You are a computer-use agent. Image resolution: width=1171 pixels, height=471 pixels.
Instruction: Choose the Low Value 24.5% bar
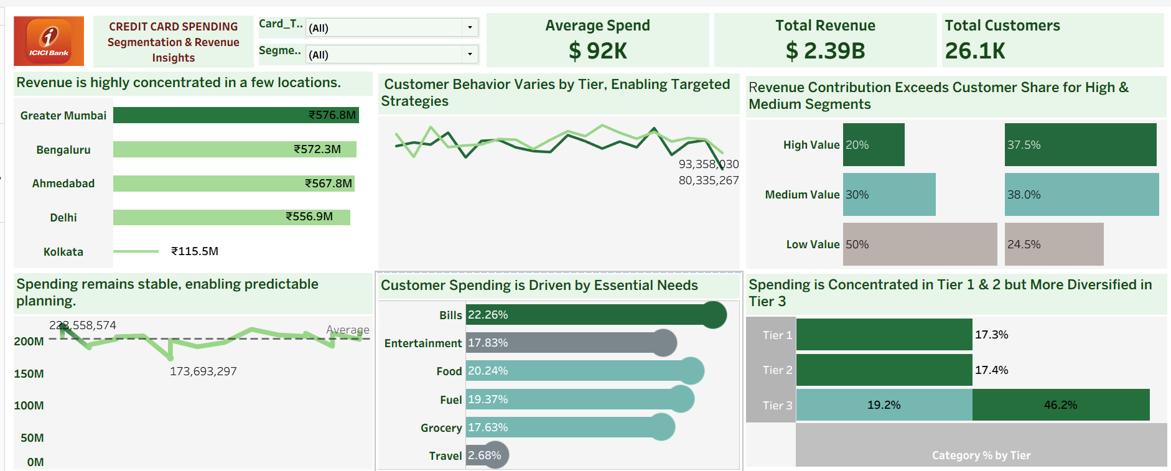1054,244
